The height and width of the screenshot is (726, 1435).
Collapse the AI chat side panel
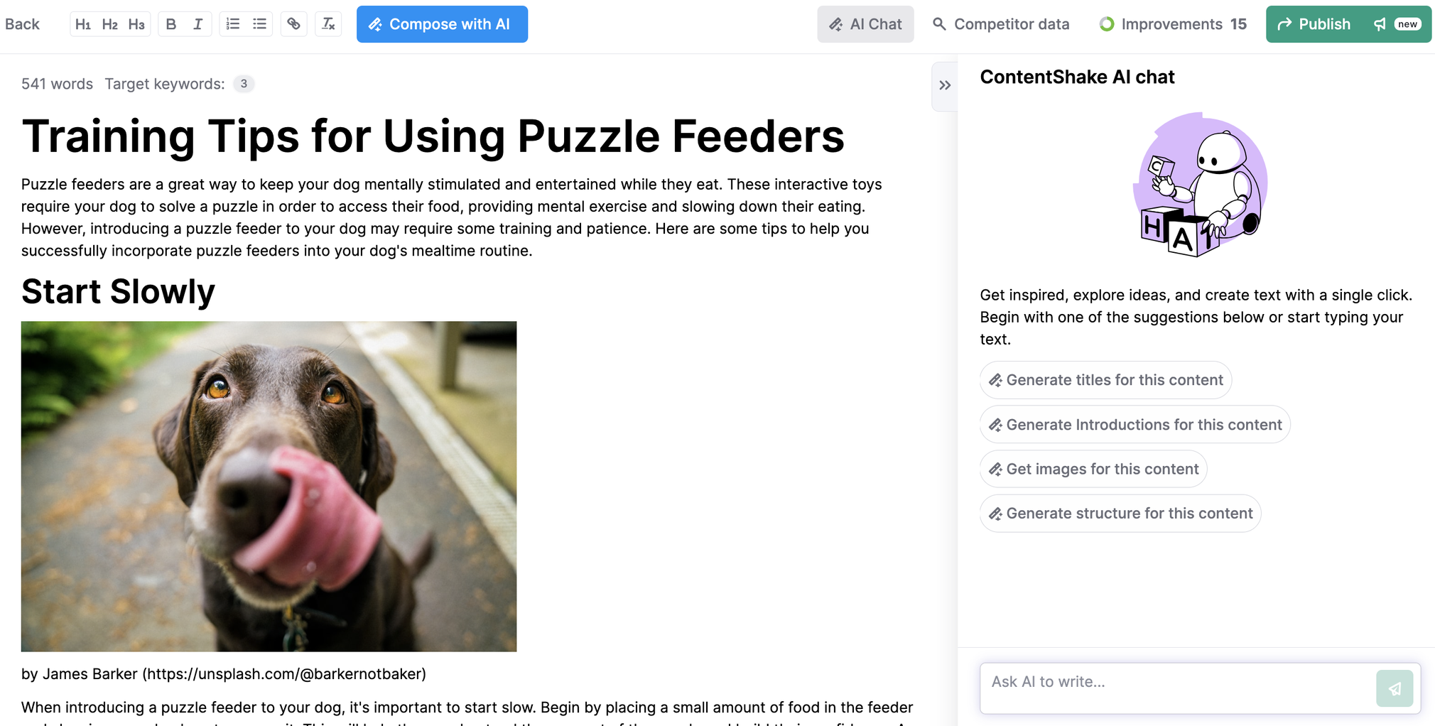[x=944, y=85]
